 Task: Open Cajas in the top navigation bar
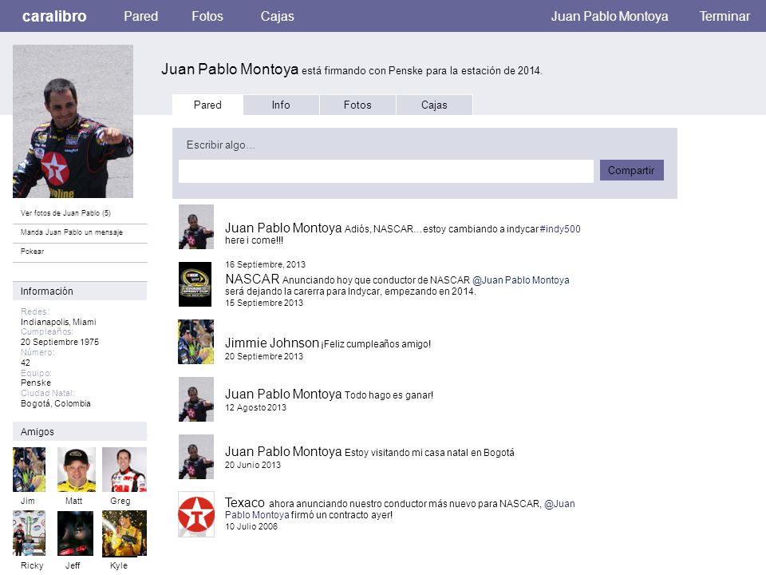pos(277,16)
